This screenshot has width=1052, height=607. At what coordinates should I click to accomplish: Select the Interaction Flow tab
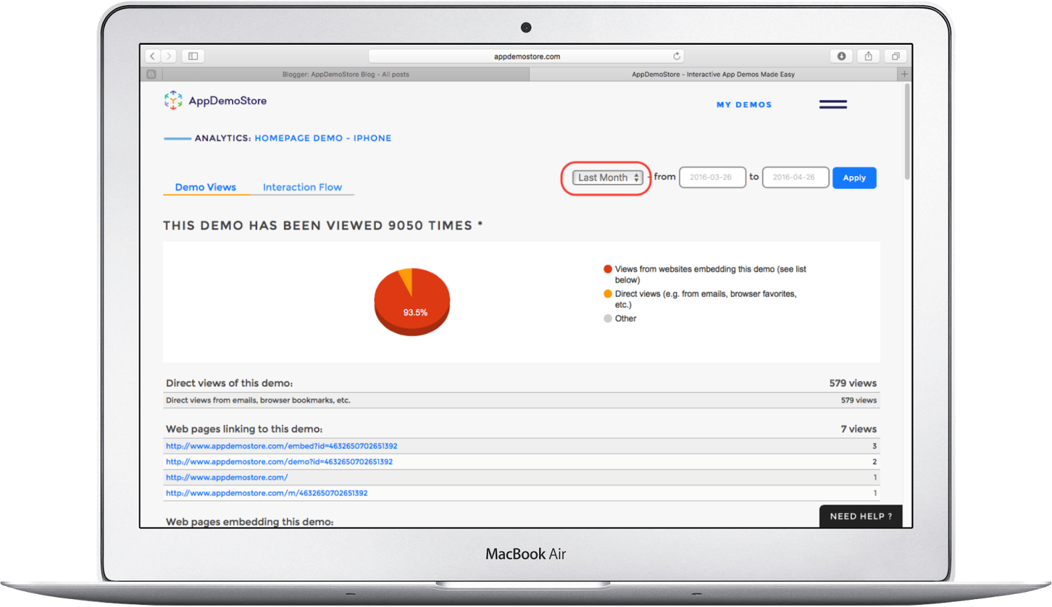point(302,187)
